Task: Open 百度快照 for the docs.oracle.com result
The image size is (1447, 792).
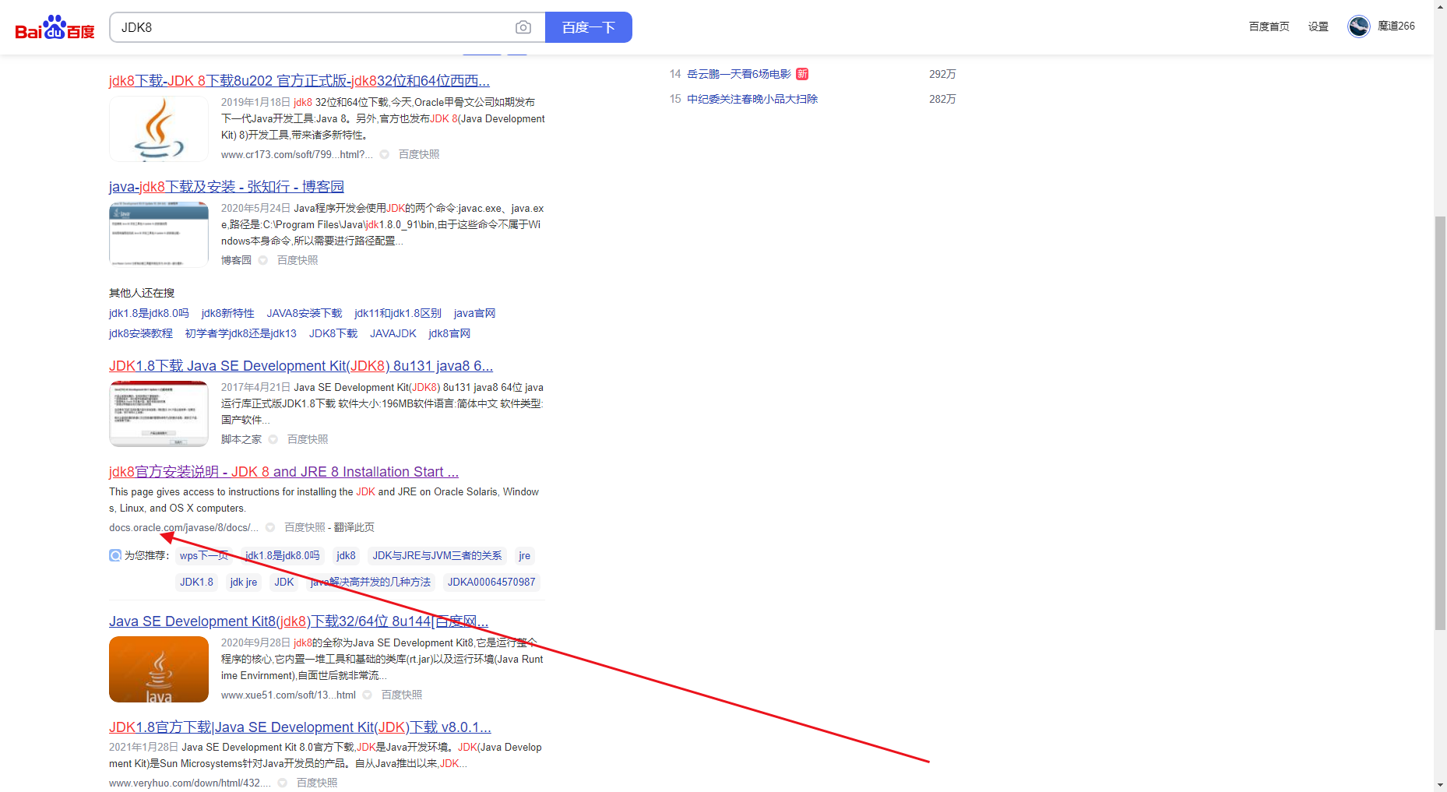Action: click(305, 527)
